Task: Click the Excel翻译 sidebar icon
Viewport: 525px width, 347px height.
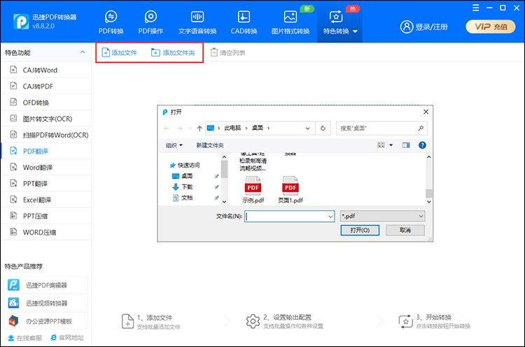Action: coord(13,200)
